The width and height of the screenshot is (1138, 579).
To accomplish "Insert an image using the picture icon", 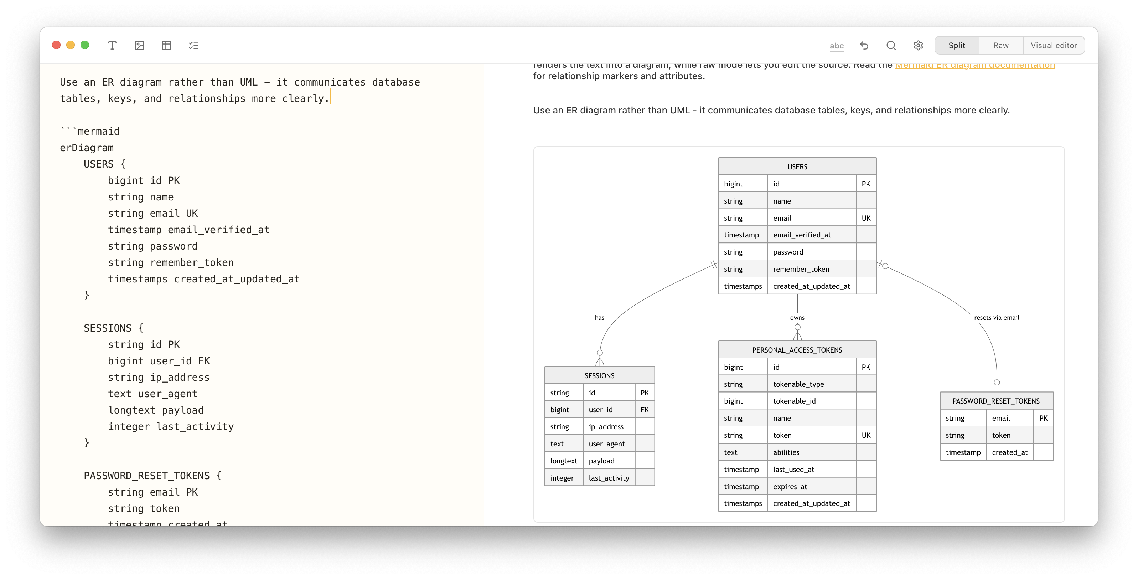I will click(x=139, y=46).
